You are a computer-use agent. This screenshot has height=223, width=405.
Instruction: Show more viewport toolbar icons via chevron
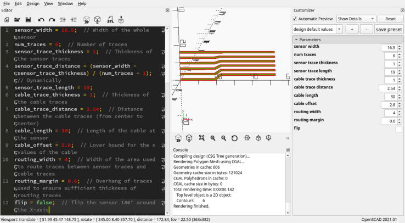coord(288,138)
